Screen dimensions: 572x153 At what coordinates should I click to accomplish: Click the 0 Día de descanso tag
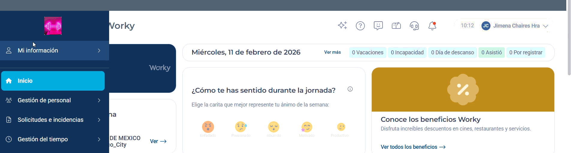(x=452, y=52)
